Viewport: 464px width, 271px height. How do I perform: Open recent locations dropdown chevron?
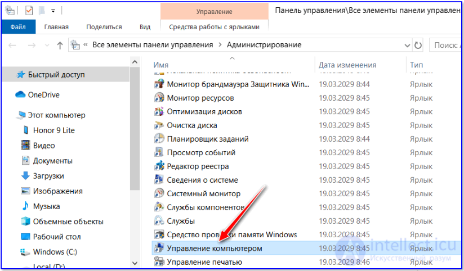click(x=47, y=45)
